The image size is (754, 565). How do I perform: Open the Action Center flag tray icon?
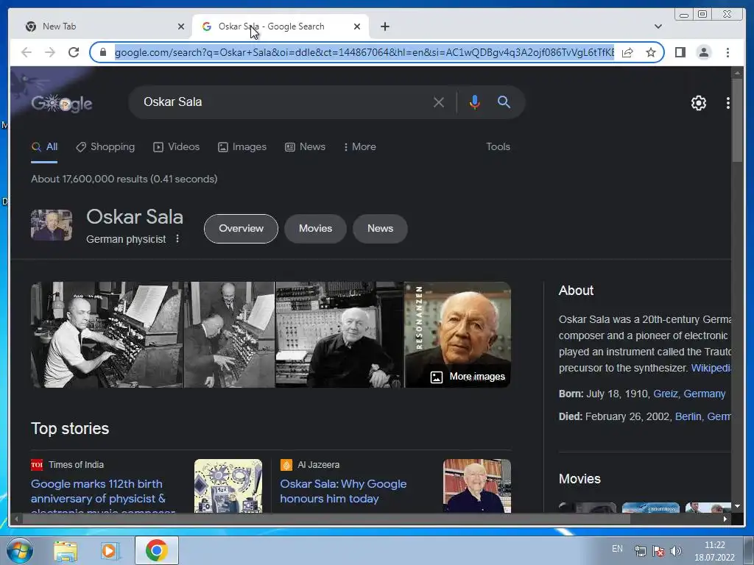(658, 551)
